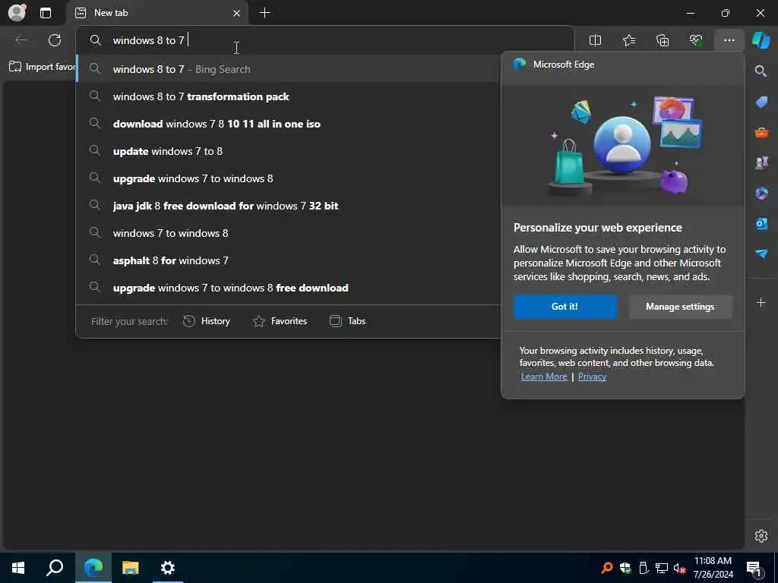Open taskbar Search magnifier
The image size is (778, 583).
[55, 568]
